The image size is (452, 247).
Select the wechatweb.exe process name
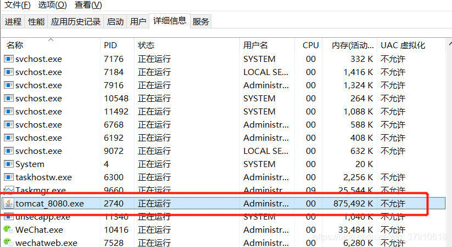click(x=47, y=243)
